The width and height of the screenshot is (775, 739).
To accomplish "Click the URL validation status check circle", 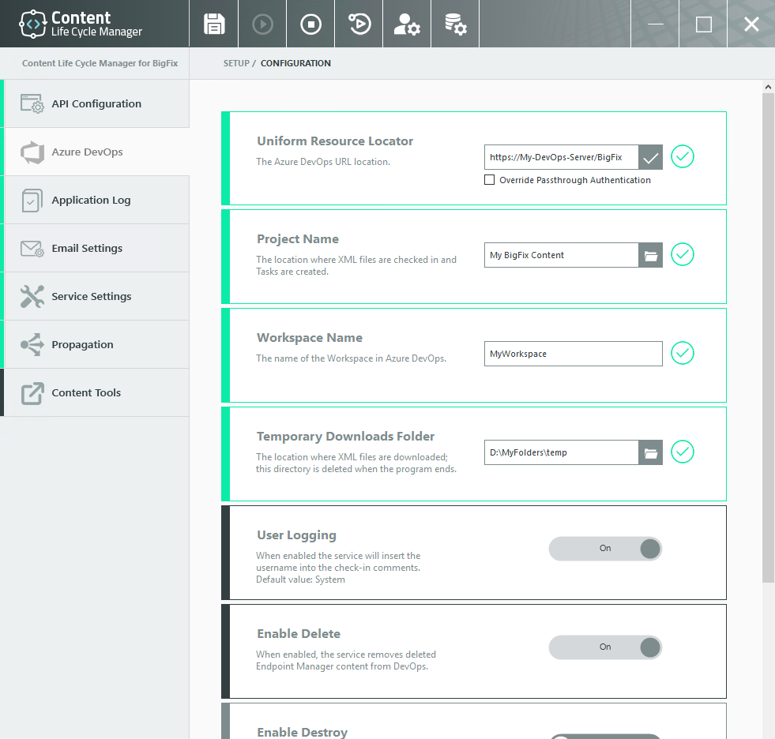I will point(683,156).
